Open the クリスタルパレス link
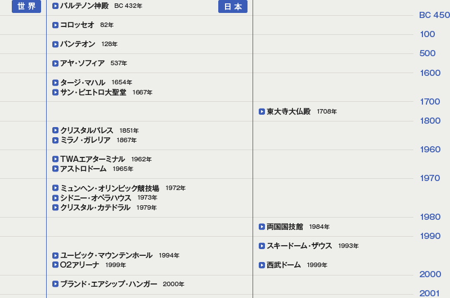450x298 pixels. pos(87,130)
